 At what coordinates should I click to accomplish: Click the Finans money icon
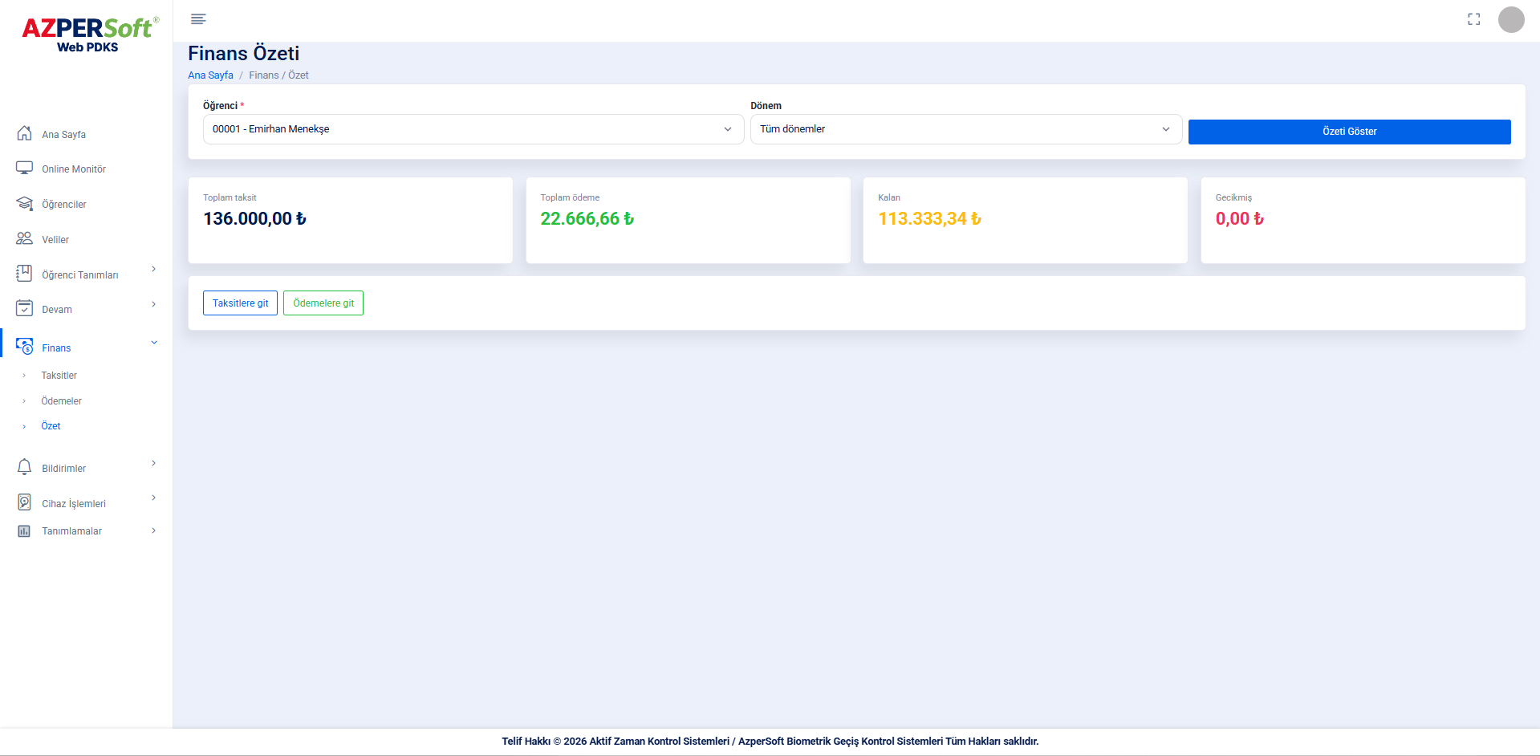pyautogui.click(x=25, y=346)
